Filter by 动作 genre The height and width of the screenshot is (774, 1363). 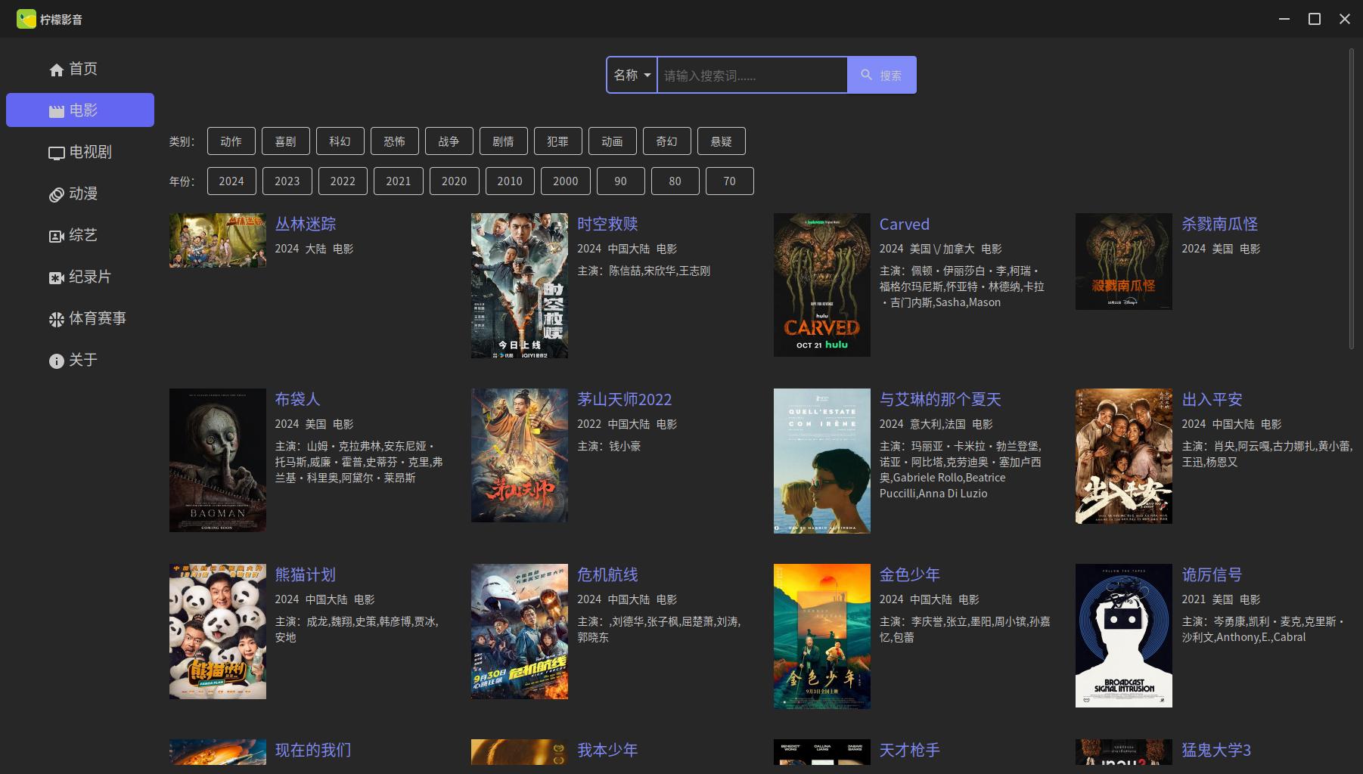231,141
